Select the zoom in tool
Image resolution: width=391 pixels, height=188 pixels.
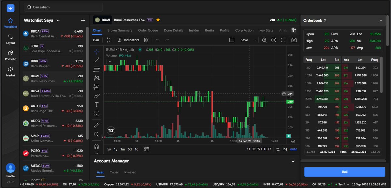tap(97, 134)
